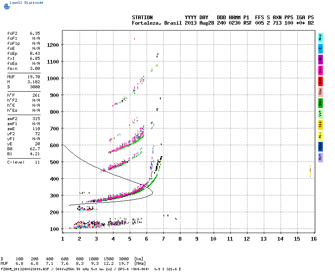Click the B1 value 4.21

tap(35, 154)
